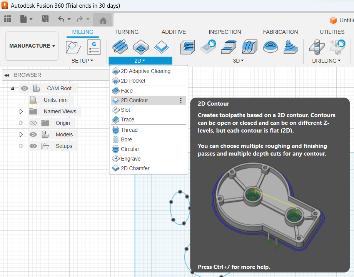354x277 pixels.
Task: Select 2D Pocket toolbar icon
Action: [141, 47]
